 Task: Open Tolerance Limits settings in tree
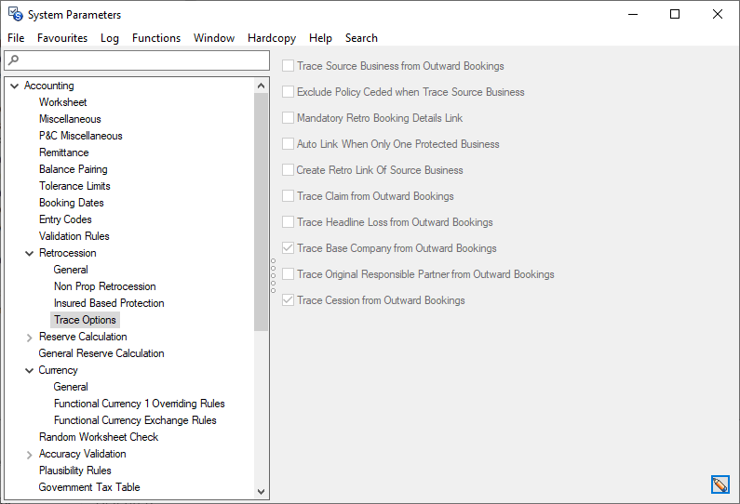(74, 186)
